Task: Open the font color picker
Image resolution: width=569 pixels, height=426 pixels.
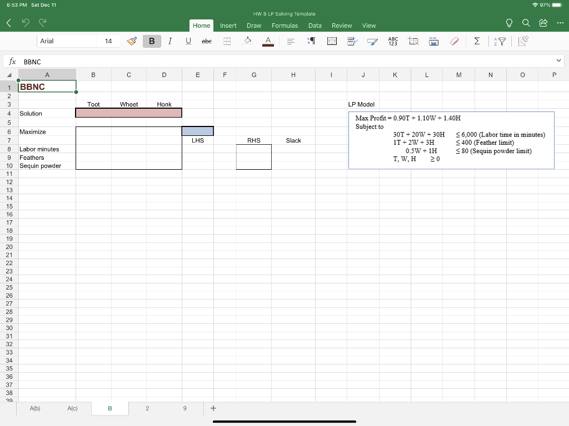Action: [267, 40]
